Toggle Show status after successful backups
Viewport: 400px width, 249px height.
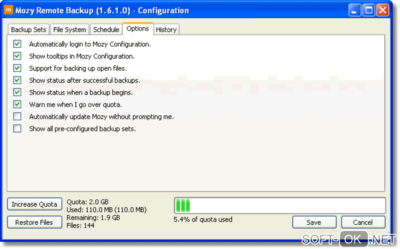pos(17,80)
